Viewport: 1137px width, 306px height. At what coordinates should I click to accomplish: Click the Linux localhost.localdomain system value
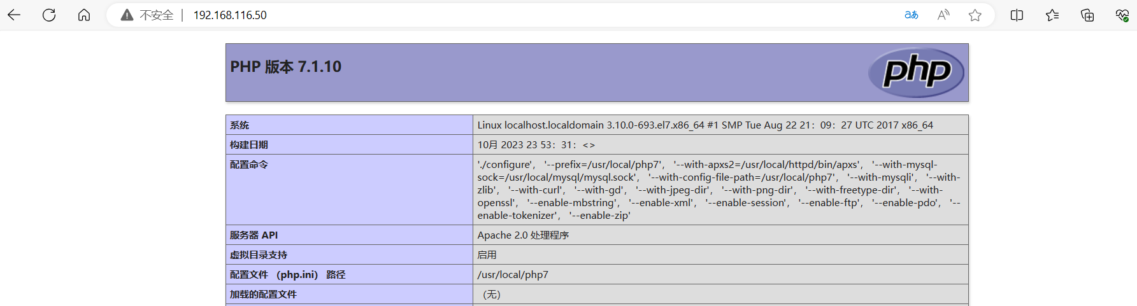click(705, 125)
